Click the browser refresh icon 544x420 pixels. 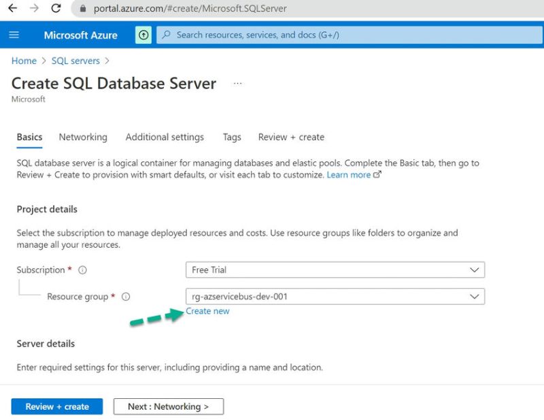[x=55, y=9]
